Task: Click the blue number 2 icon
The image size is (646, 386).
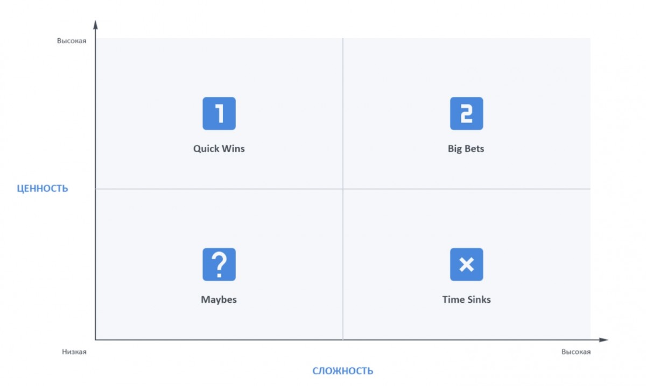Action: pyautogui.click(x=466, y=113)
